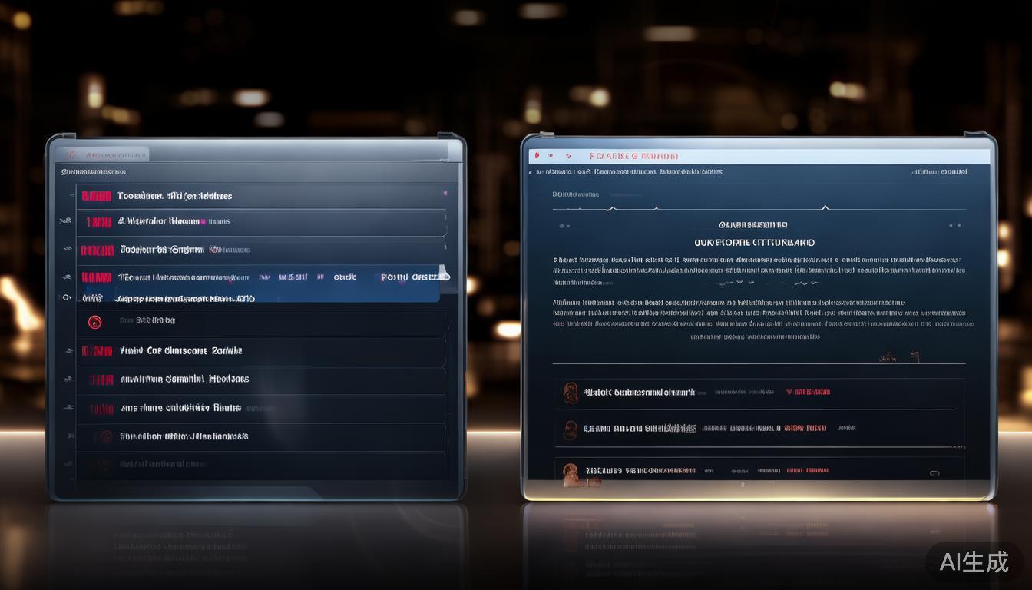The height and width of the screenshot is (590, 1032).
Task: Click the red link in the second right-panel row
Action: [x=805, y=428]
